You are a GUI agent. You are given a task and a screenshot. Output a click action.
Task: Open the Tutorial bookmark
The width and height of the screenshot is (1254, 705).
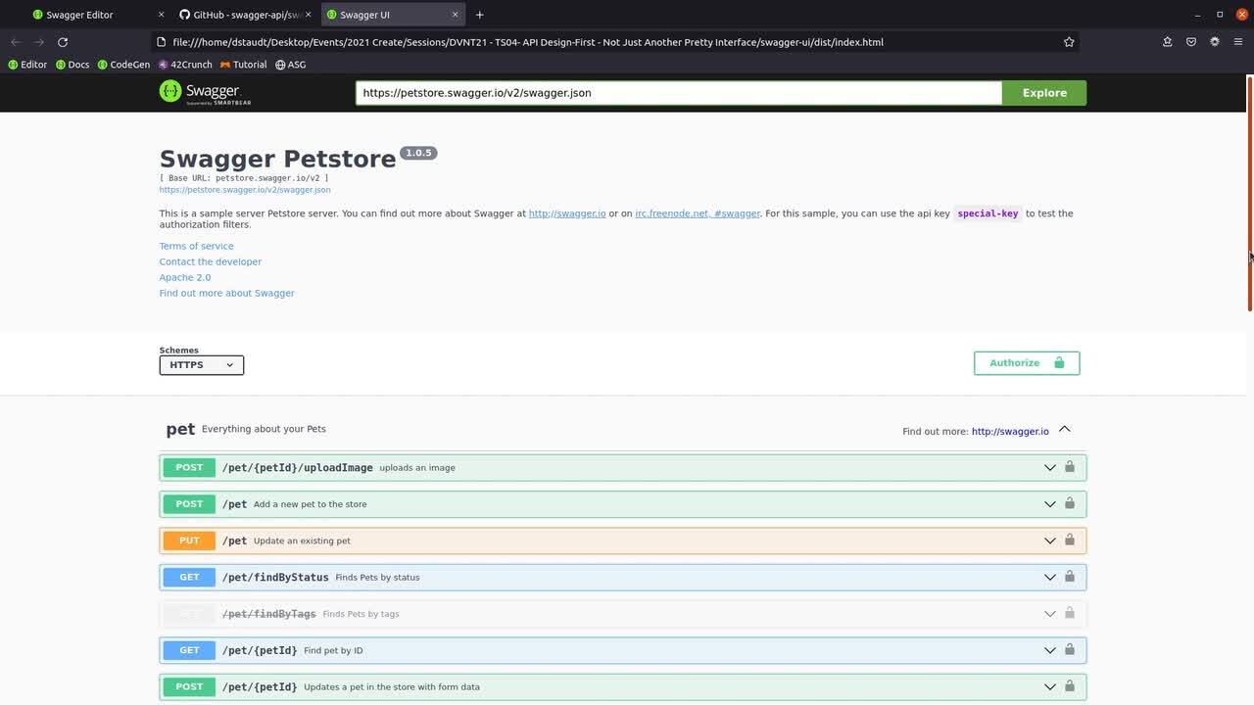(243, 65)
